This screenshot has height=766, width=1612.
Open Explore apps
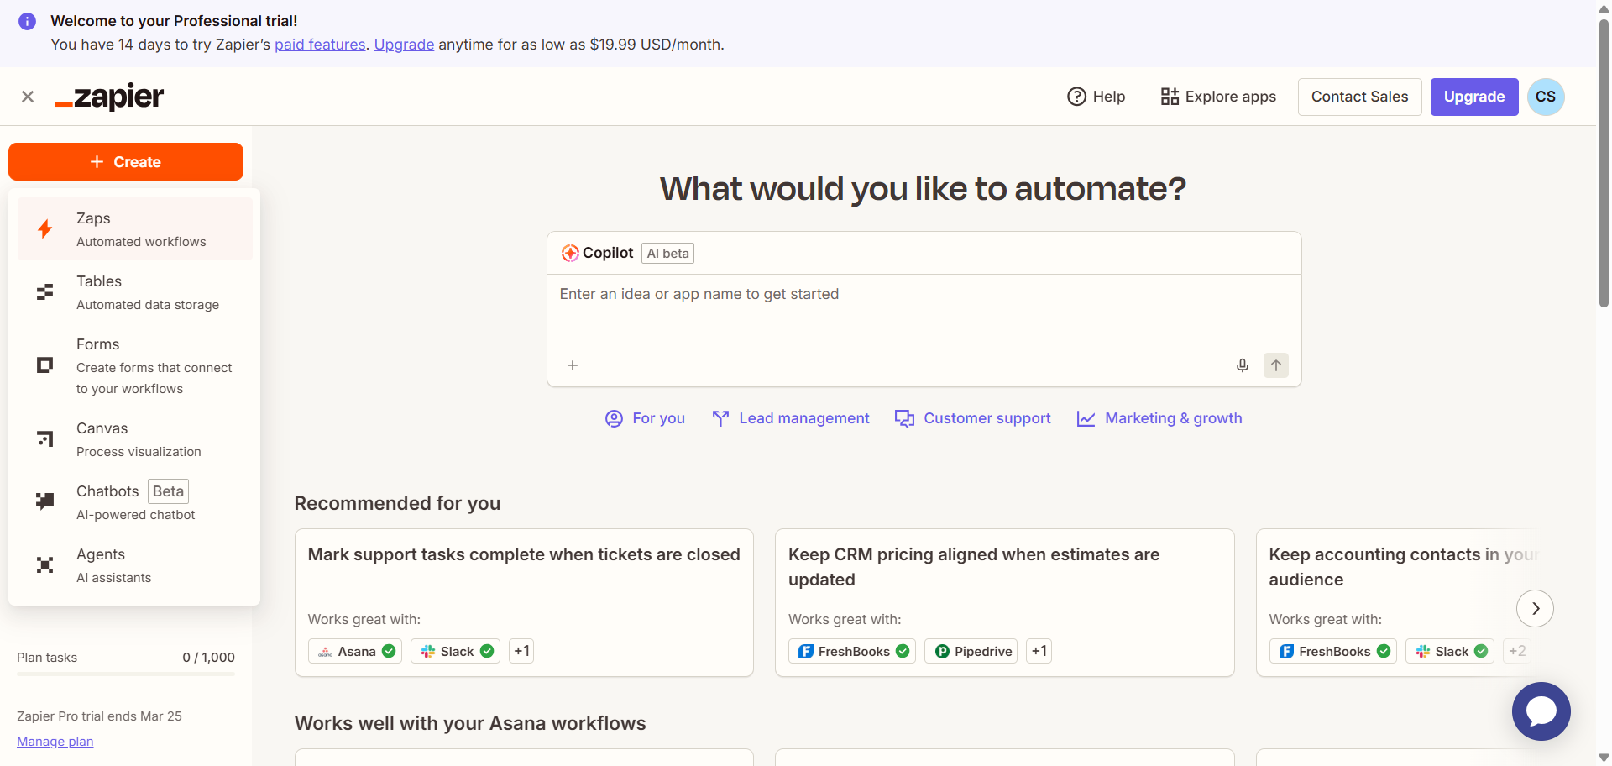[x=1218, y=97]
